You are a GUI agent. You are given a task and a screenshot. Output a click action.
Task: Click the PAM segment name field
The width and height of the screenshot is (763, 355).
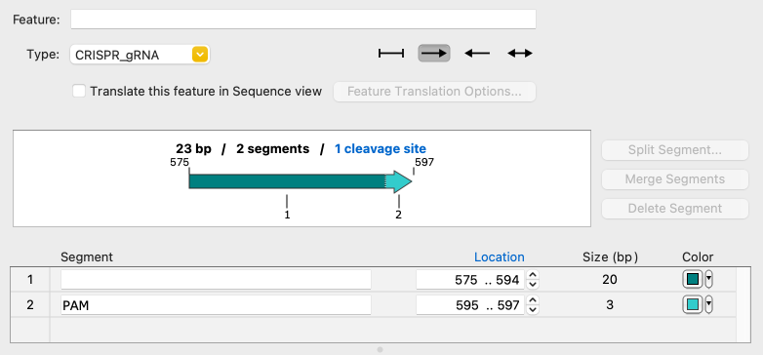216,305
